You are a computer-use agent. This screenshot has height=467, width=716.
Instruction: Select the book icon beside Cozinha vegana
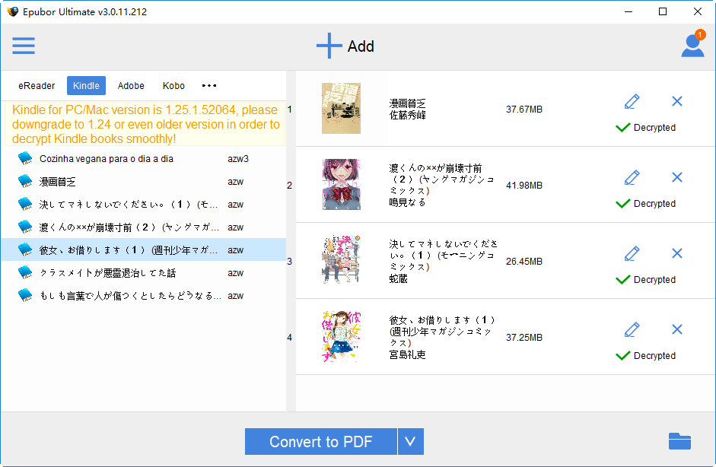(25, 158)
